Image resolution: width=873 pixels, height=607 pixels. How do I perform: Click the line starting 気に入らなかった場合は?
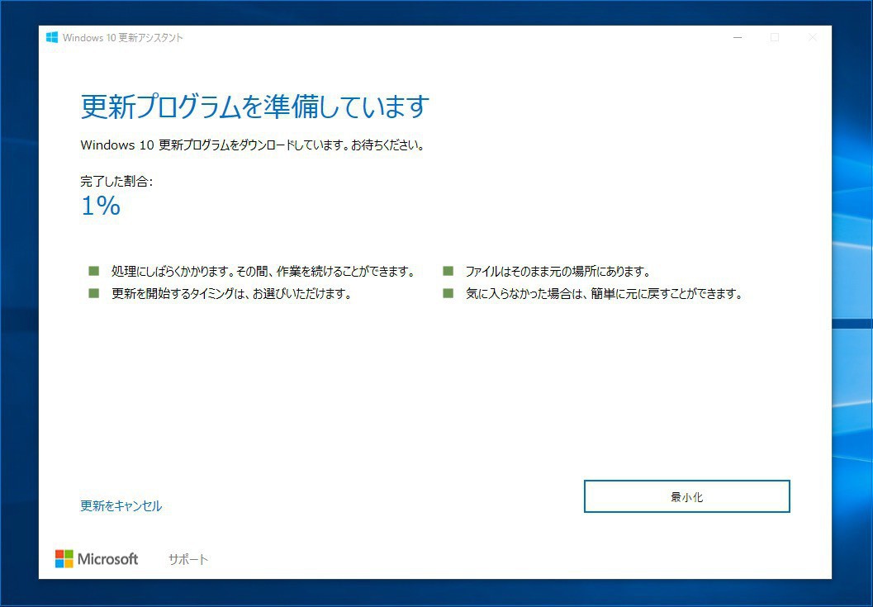pos(605,293)
